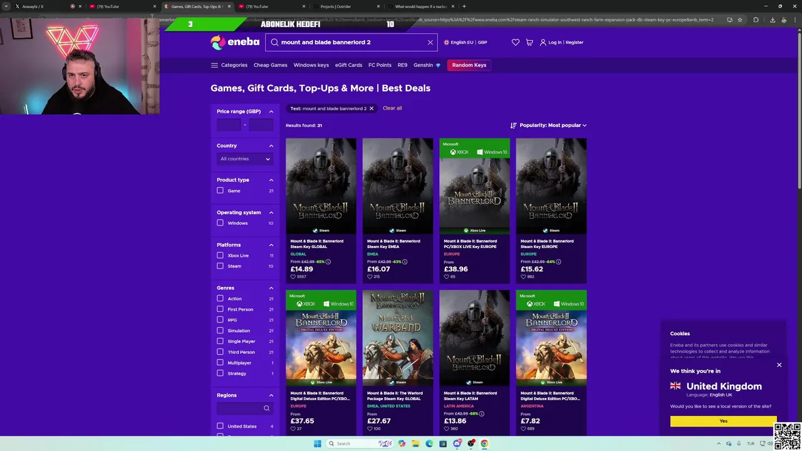This screenshot has width=802, height=451.
Task: Open a new browser tab with plus icon
Action: click(464, 6)
